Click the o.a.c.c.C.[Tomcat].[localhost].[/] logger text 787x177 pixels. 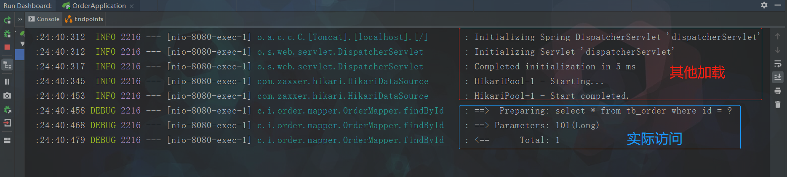[x=342, y=37]
